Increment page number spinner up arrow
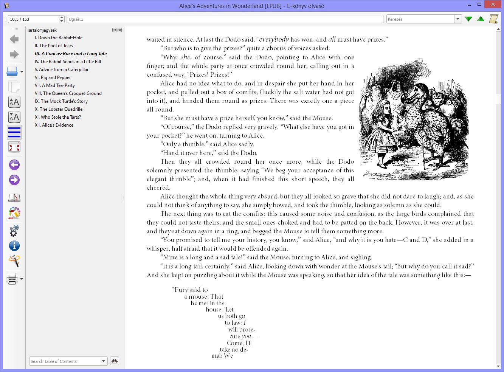The width and height of the screenshot is (504, 372). click(x=62, y=17)
